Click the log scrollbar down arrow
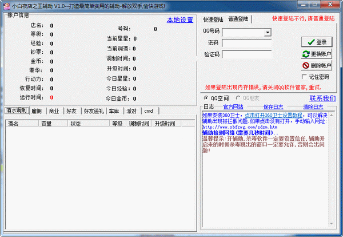The height and width of the screenshot is (237, 343). tap(331, 223)
